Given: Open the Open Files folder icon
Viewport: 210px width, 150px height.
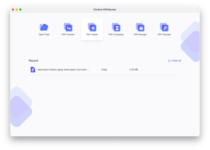Looking at the screenshot, I should 44,27.
